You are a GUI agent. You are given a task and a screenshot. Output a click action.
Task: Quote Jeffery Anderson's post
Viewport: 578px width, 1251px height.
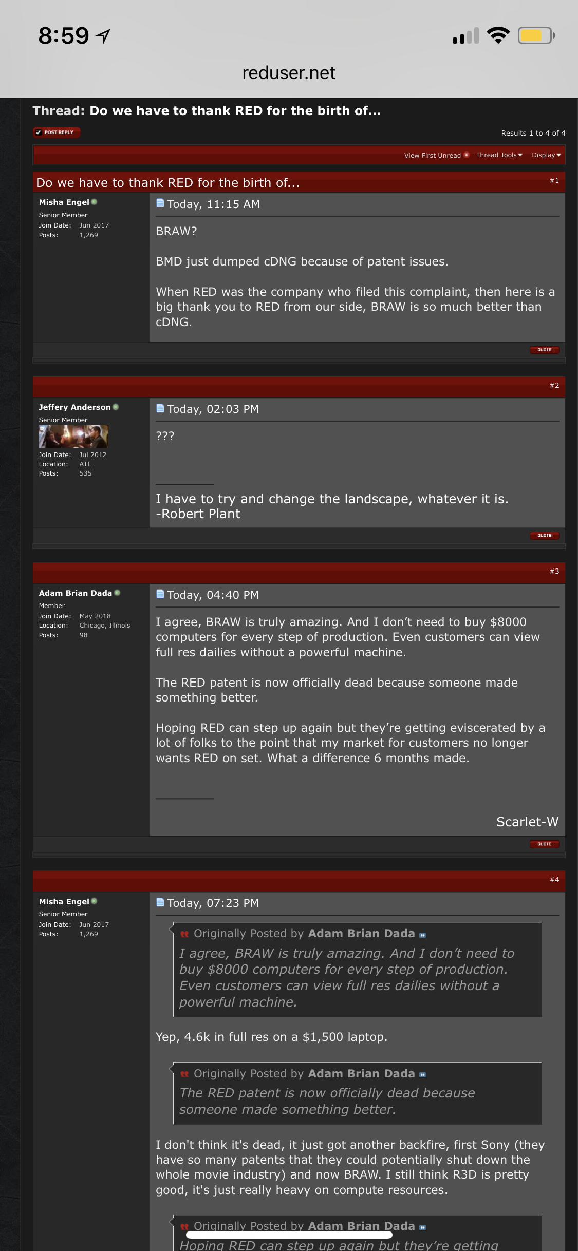(545, 536)
